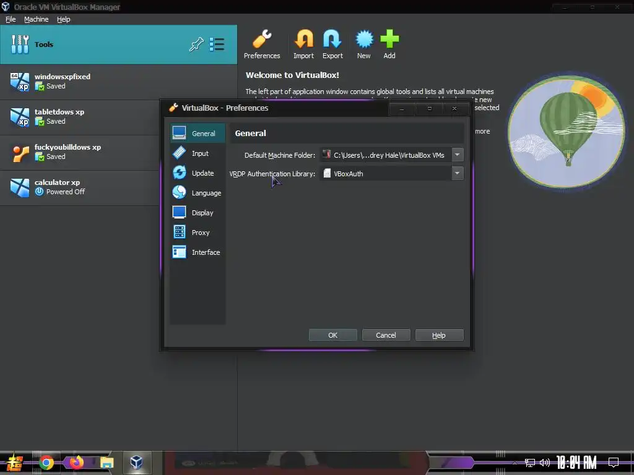
Task: Click the balloon welcome illustration
Action: click(x=567, y=131)
